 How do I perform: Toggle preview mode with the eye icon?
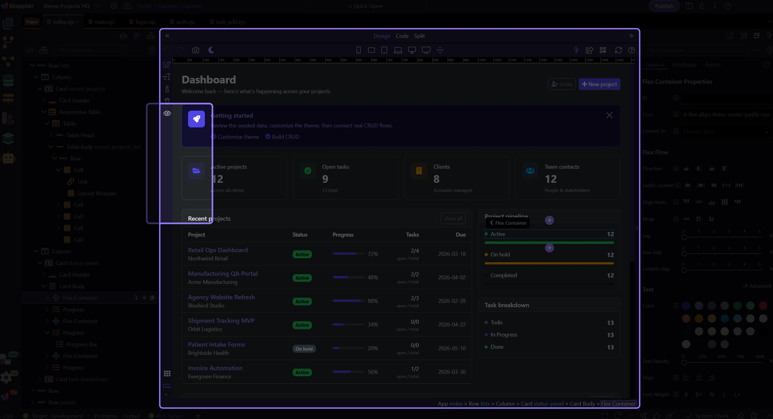[x=167, y=114]
